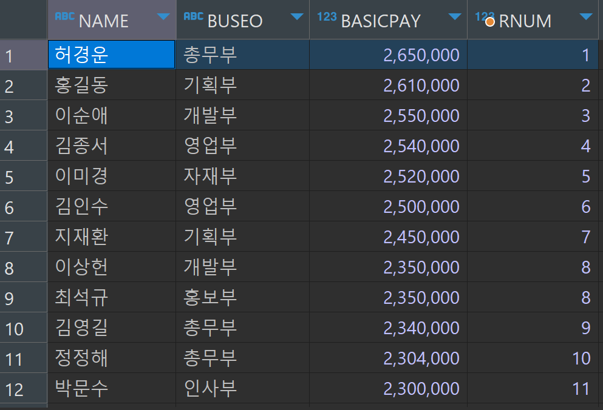This screenshot has height=410, width=603.
Task: Select row number 8 header
Action: click(24, 267)
